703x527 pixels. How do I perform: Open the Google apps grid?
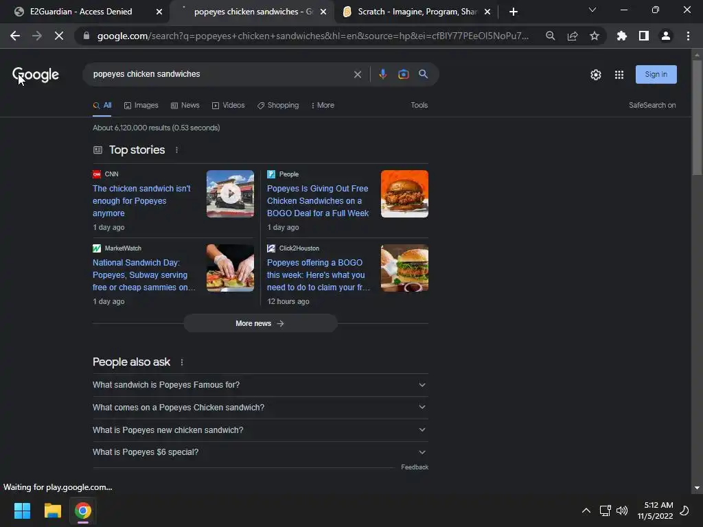619,75
